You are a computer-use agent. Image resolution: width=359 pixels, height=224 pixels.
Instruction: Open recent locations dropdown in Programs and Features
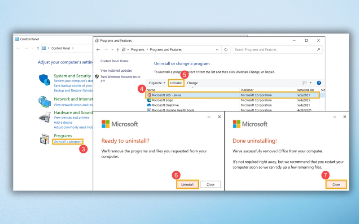click(112, 50)
